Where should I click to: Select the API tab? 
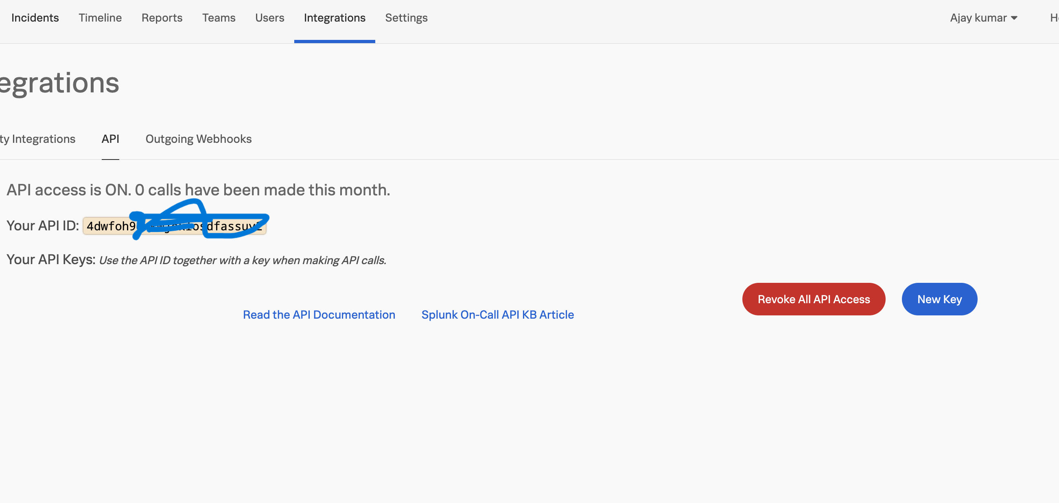[x=110, y=139]
